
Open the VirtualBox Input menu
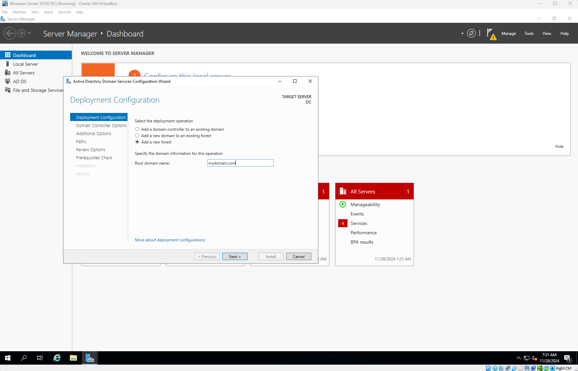point(48,12)
